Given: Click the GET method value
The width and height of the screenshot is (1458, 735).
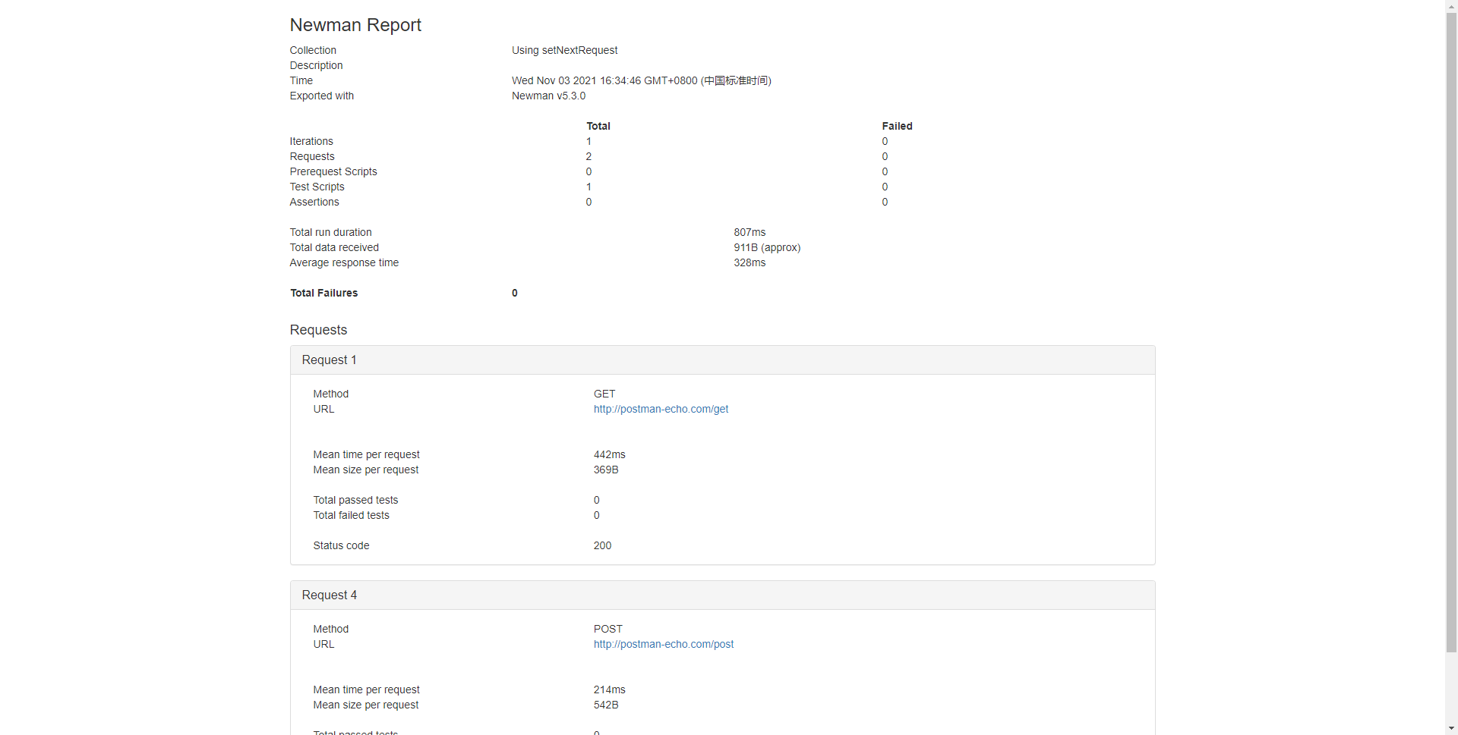Looking at the screenshot, I should tap(604, 394).
